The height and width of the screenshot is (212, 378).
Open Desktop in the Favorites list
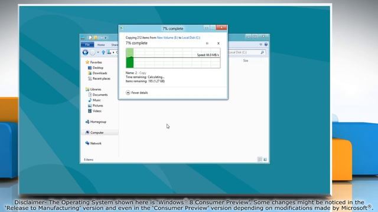(98, 68)
